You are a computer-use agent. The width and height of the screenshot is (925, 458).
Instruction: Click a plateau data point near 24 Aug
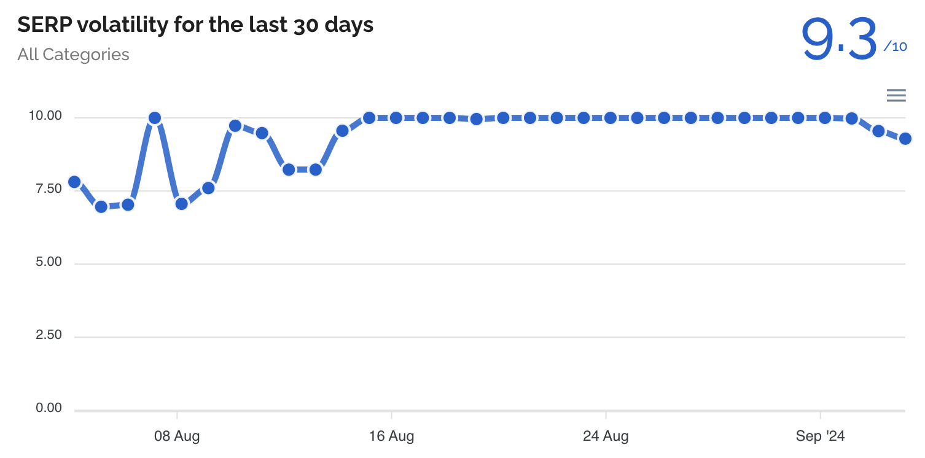point(609,117)
